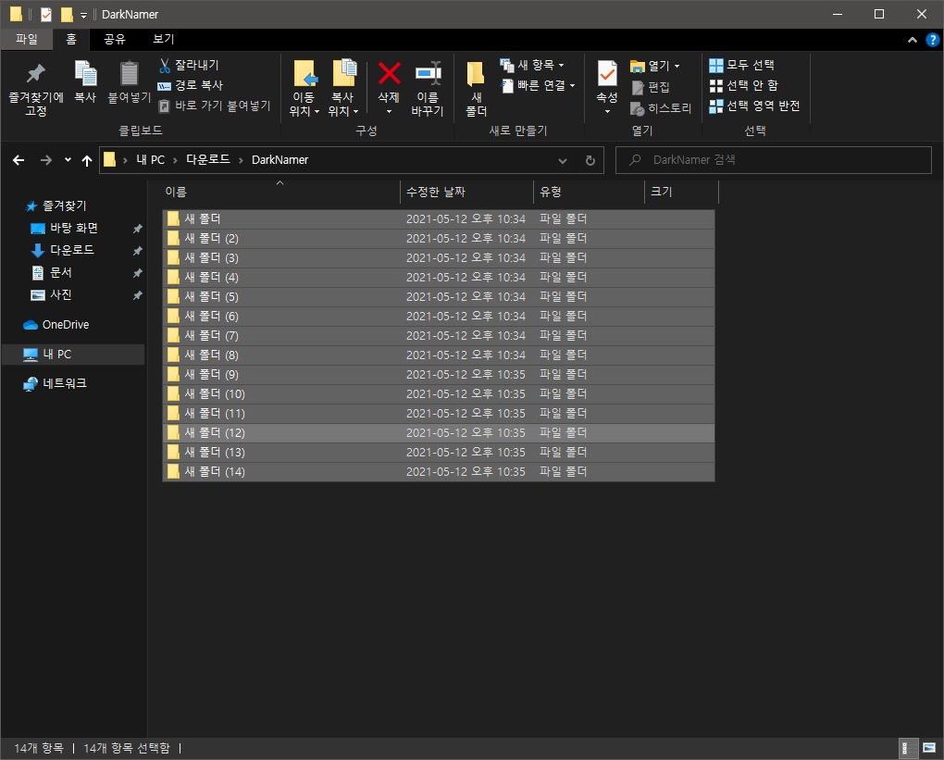Image resolution: width=944 pixels, height=760 pixels.
Task: Go back with the left arrow
Action: pyautogui.click(x=19, y=160)
